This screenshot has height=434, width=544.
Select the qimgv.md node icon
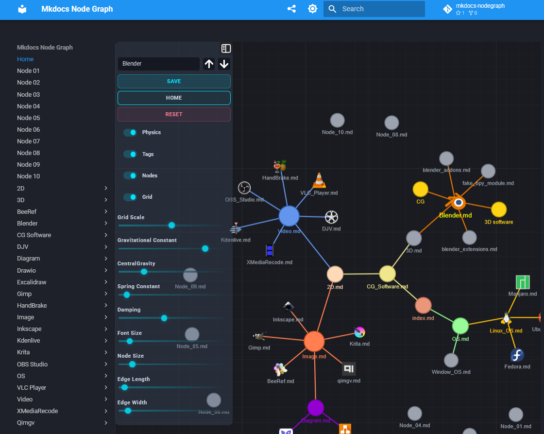[349, 369]
